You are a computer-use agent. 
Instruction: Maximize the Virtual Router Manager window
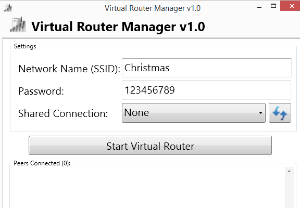tap(273, 6)
